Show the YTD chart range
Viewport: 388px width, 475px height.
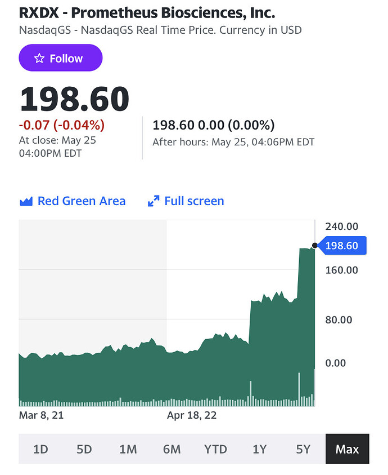tap(215, 449)
